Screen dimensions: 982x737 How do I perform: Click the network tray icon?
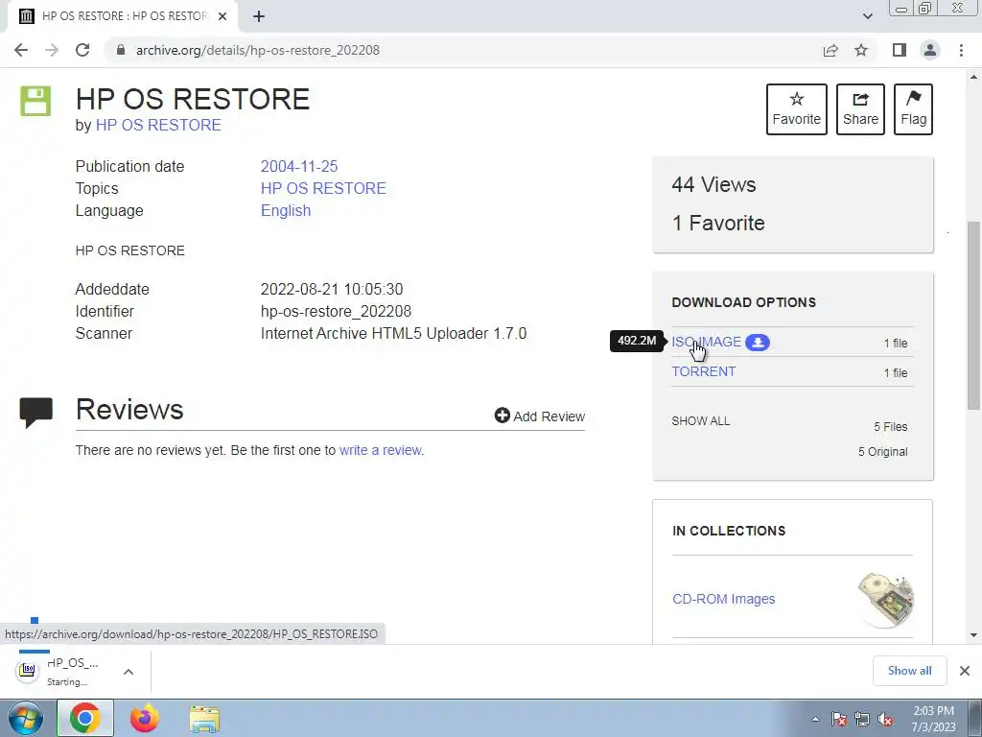tap(862, 719)
